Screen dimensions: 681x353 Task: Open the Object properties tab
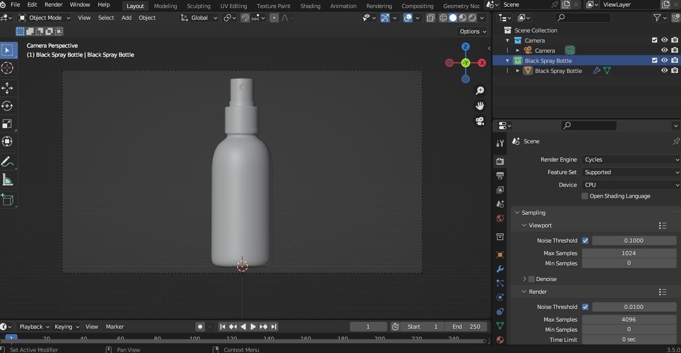point(500,255)
